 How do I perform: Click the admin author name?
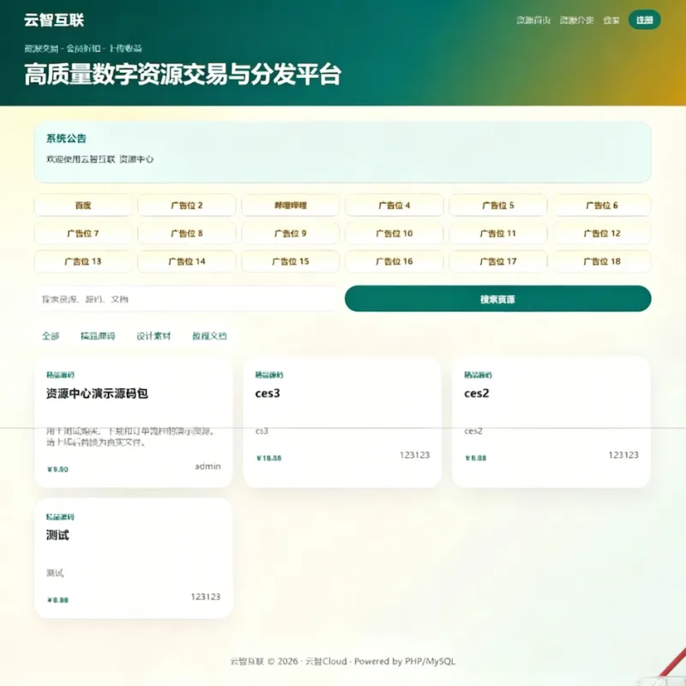(208, 466)
